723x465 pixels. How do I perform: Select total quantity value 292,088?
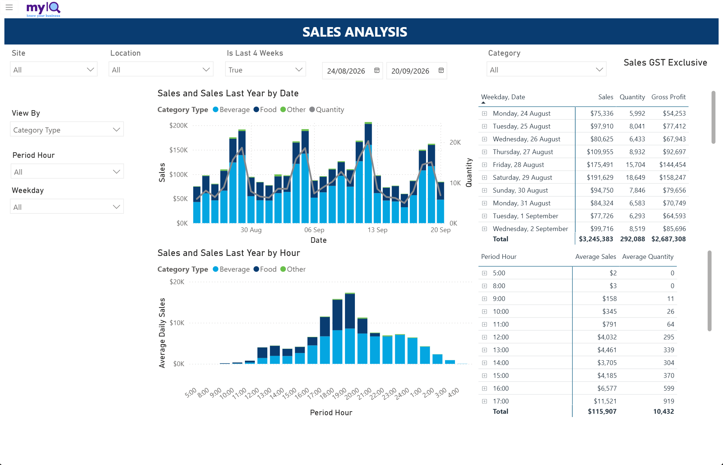pyautogui.click(x=632, y=239)
